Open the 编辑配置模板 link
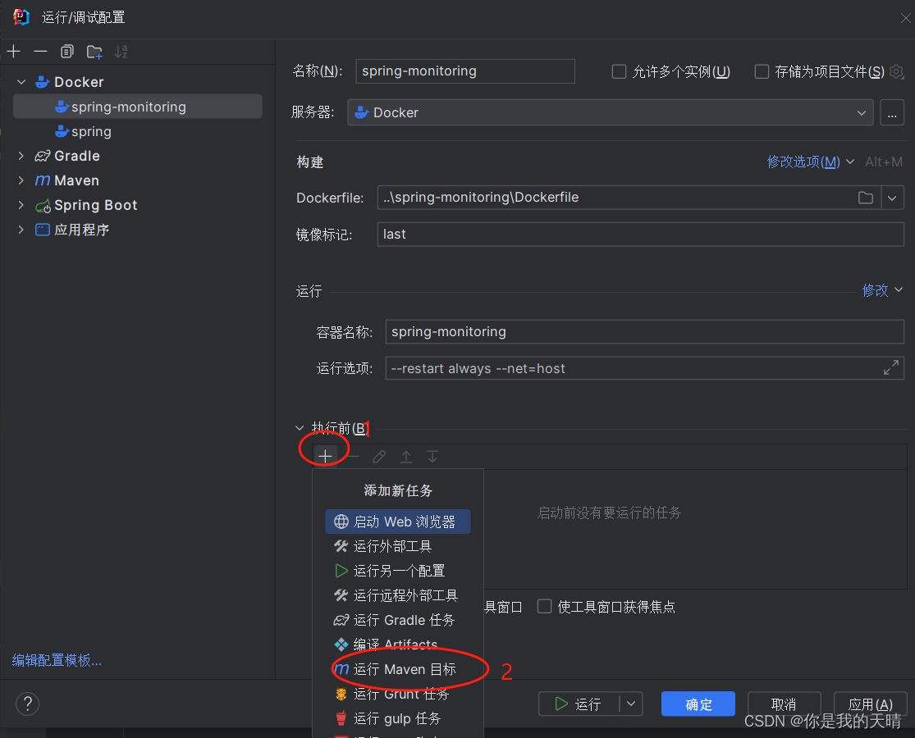 coord(57,660)
